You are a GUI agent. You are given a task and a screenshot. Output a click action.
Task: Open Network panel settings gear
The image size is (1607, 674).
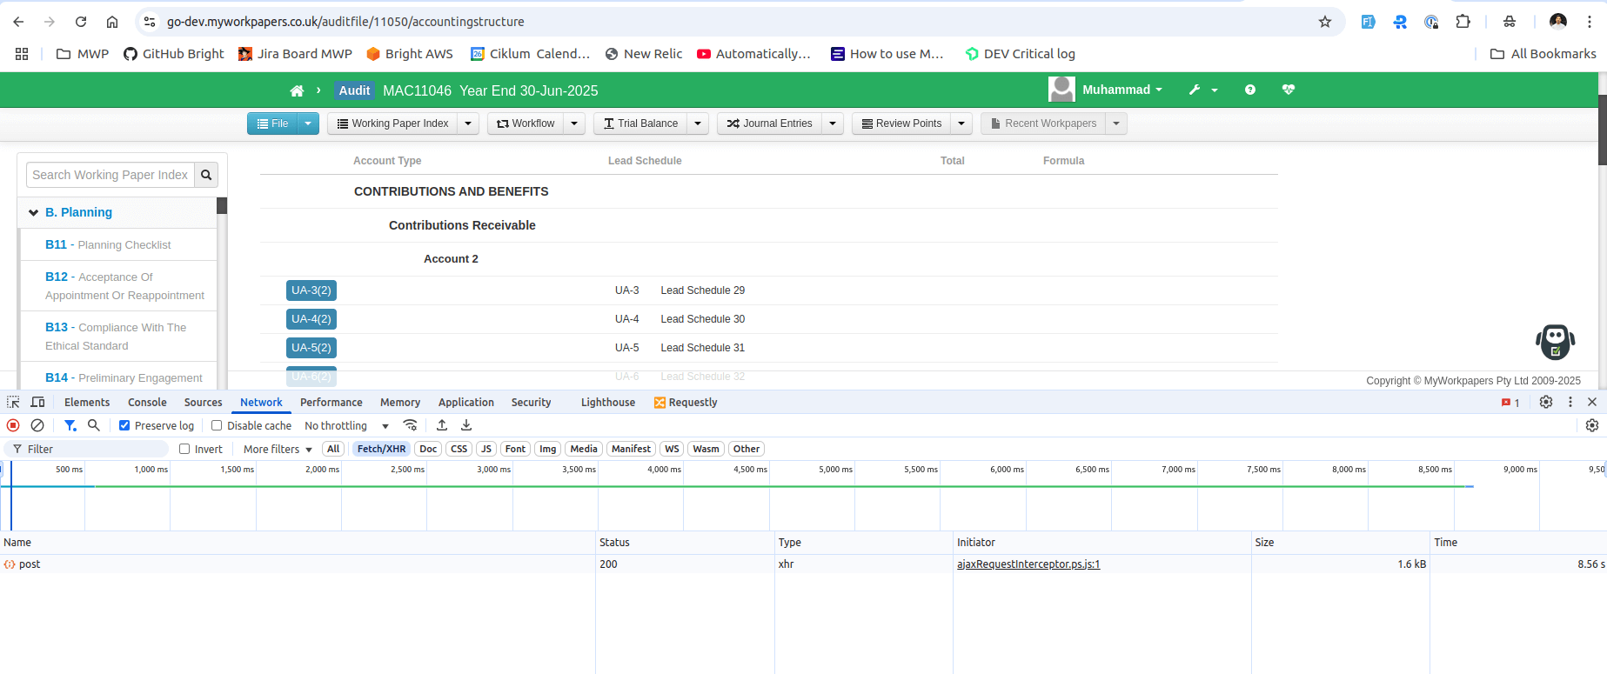(1592, 425)
